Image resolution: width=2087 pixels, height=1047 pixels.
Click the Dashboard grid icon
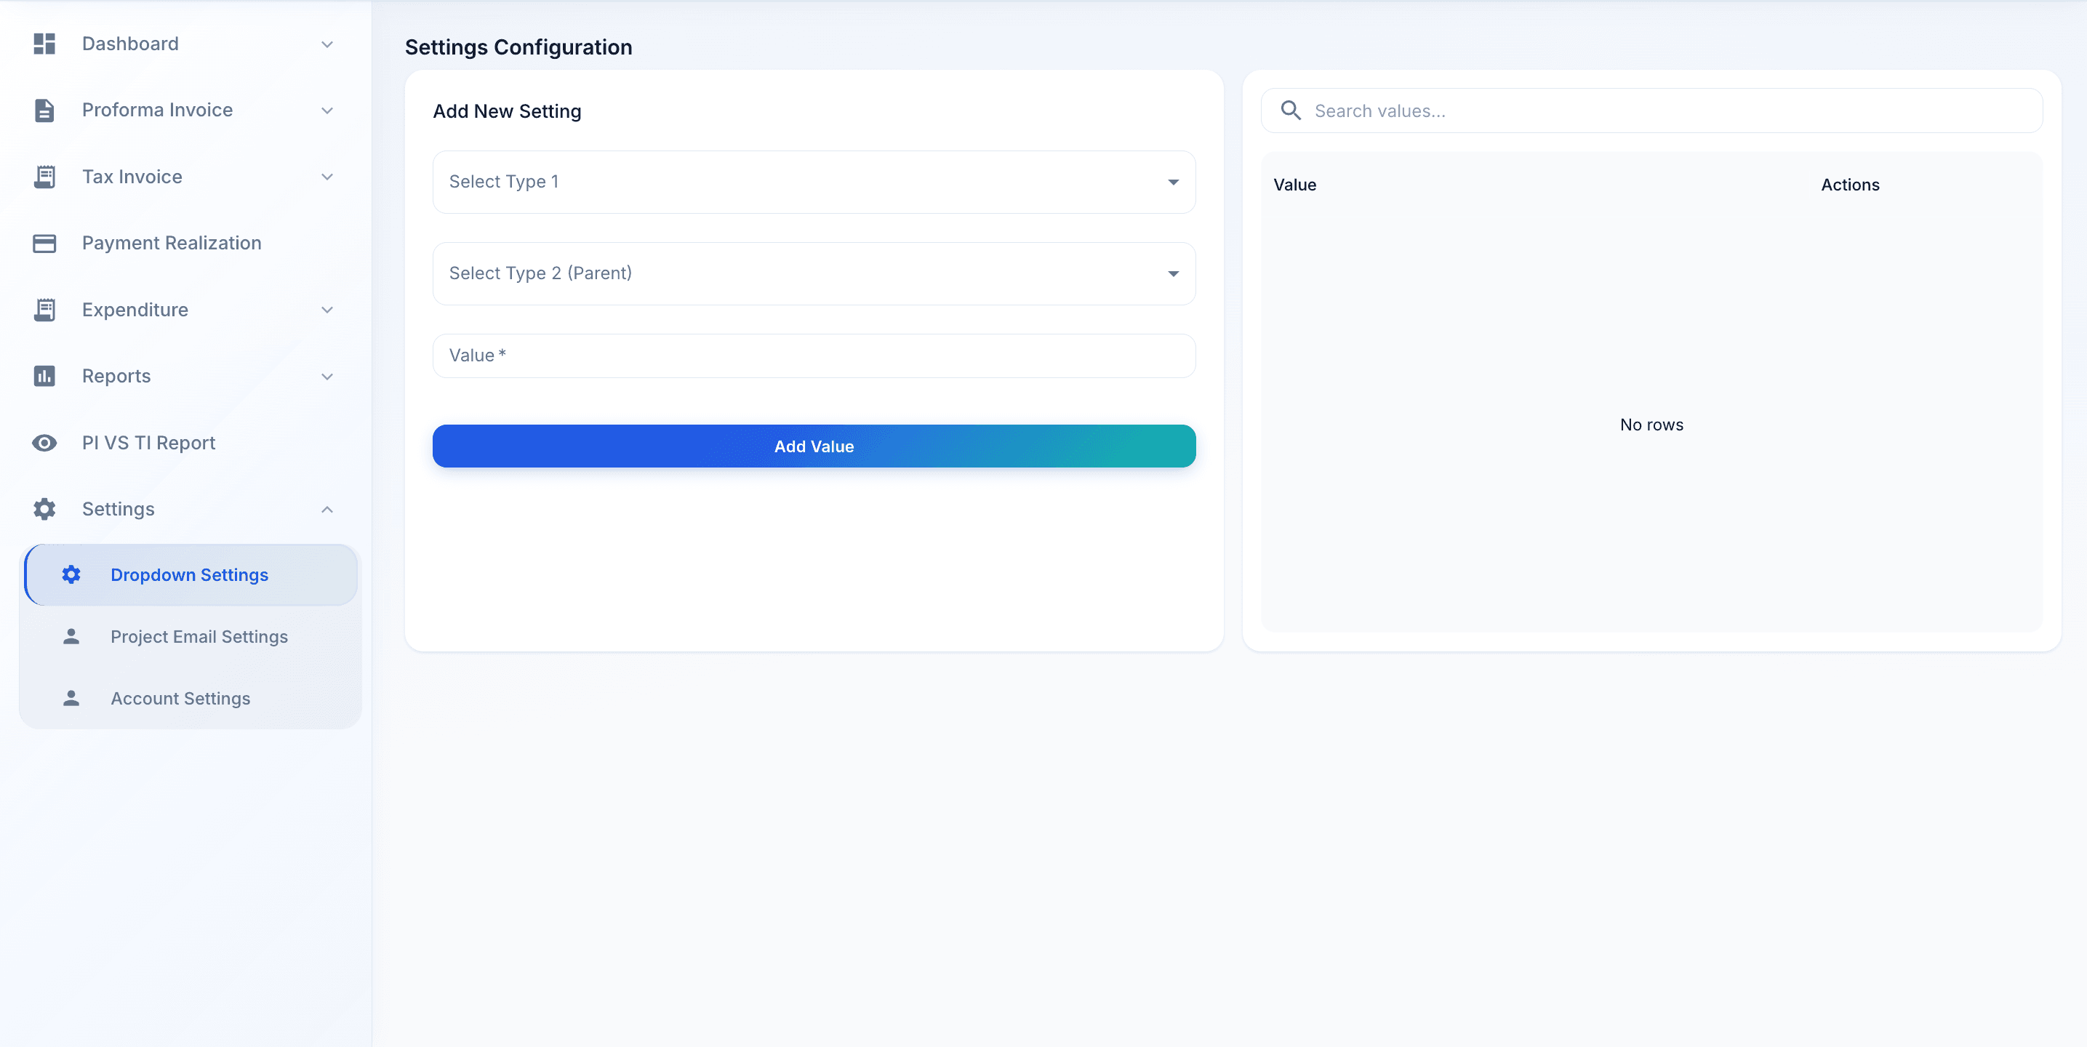tap(44, 44)
